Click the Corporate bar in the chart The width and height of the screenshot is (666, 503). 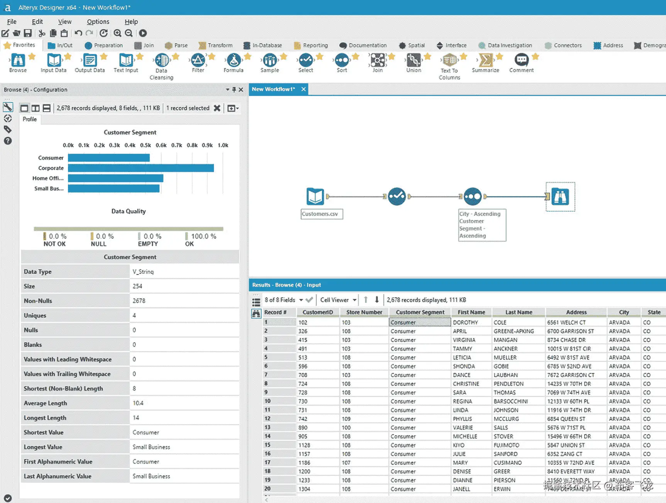coord(141,168)
